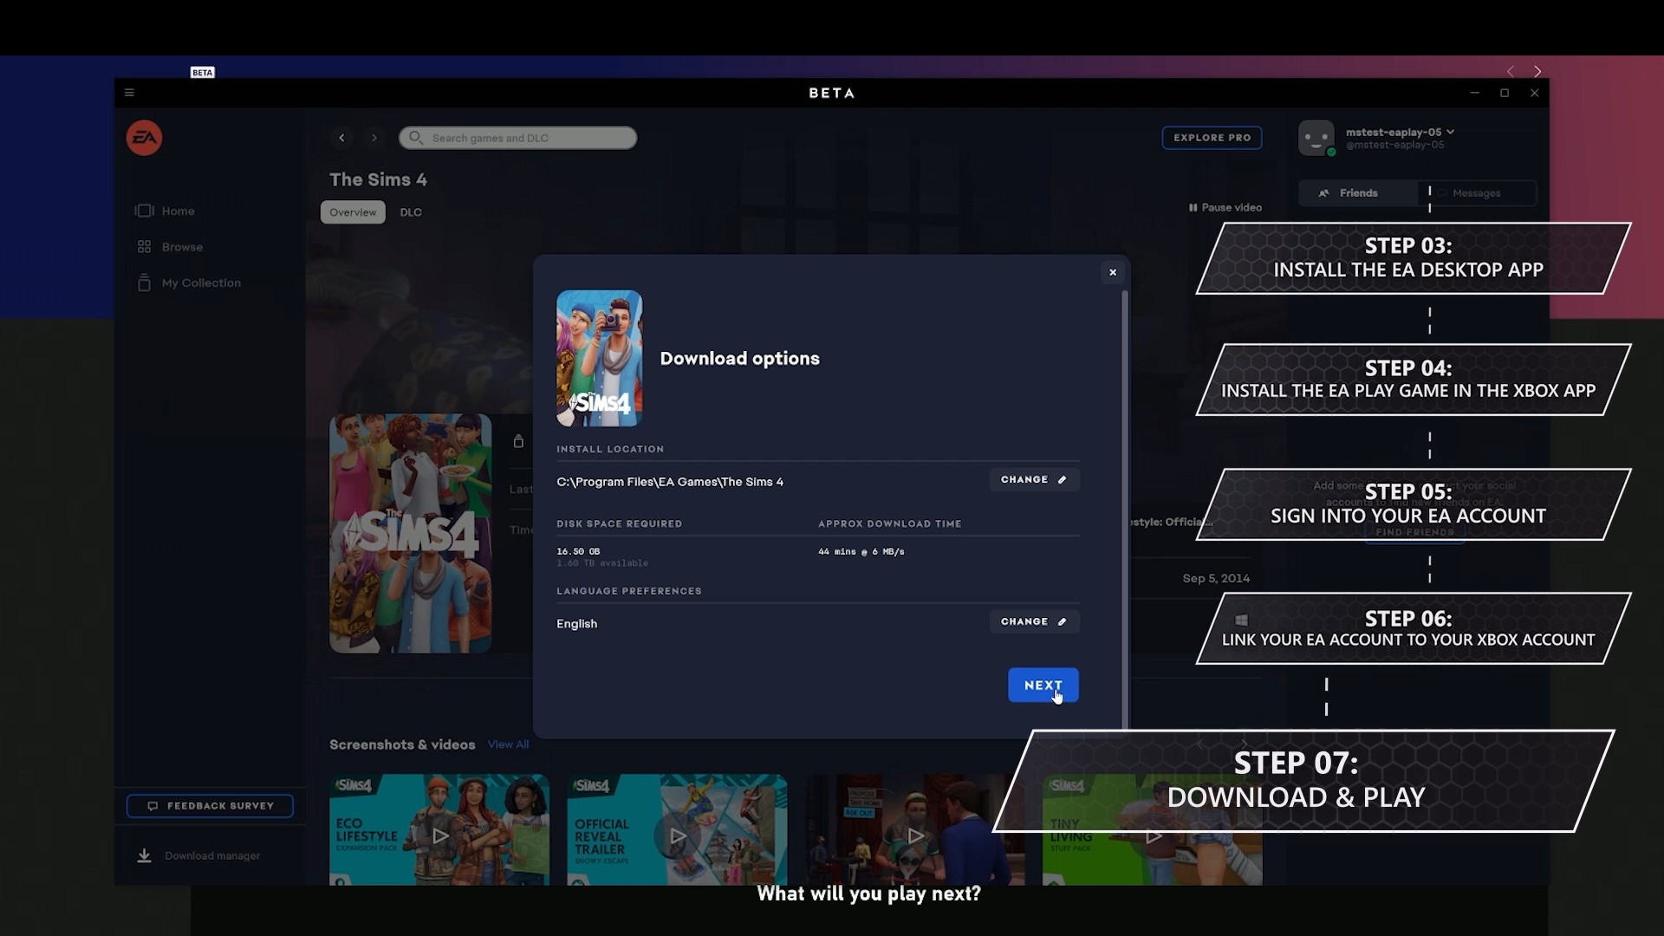Click the Pause video toggle

point(1224,207)
